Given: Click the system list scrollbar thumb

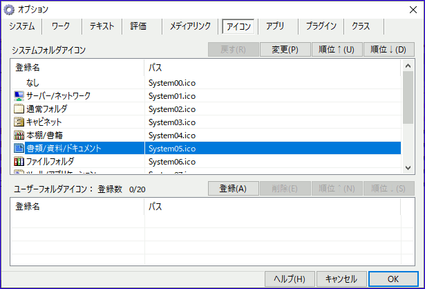Looking at the screenshot, I should coord(408,97).
